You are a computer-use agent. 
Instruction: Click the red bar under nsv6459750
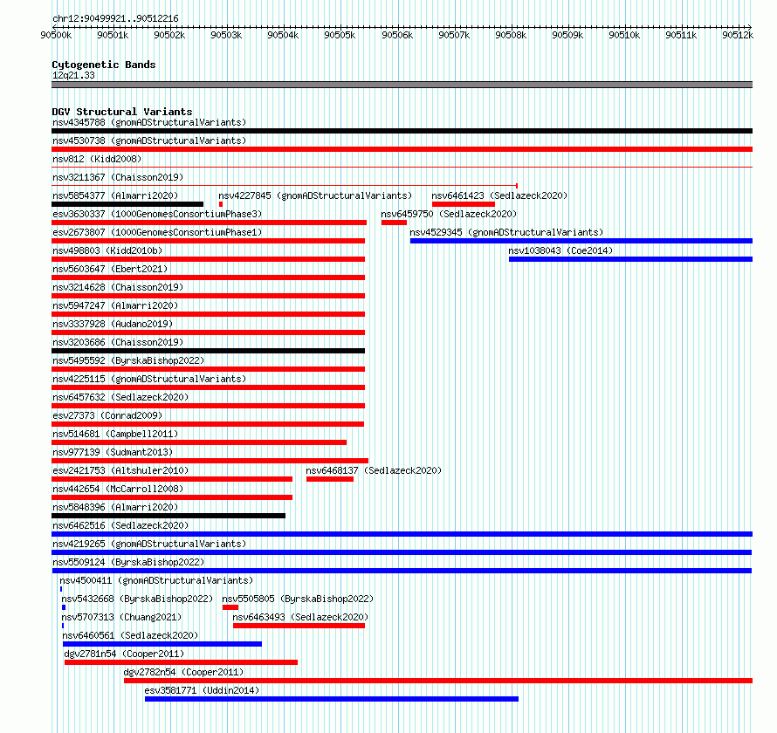pos(394,223)
